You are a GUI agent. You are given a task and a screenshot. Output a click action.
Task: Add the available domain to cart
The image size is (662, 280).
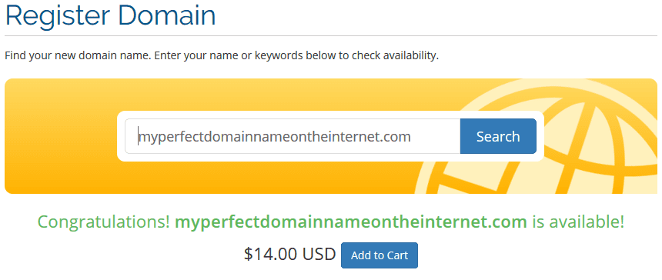pyautogui.click(x=379, y=255)
